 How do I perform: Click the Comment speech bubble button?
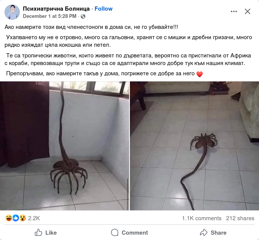pos(129,232)
